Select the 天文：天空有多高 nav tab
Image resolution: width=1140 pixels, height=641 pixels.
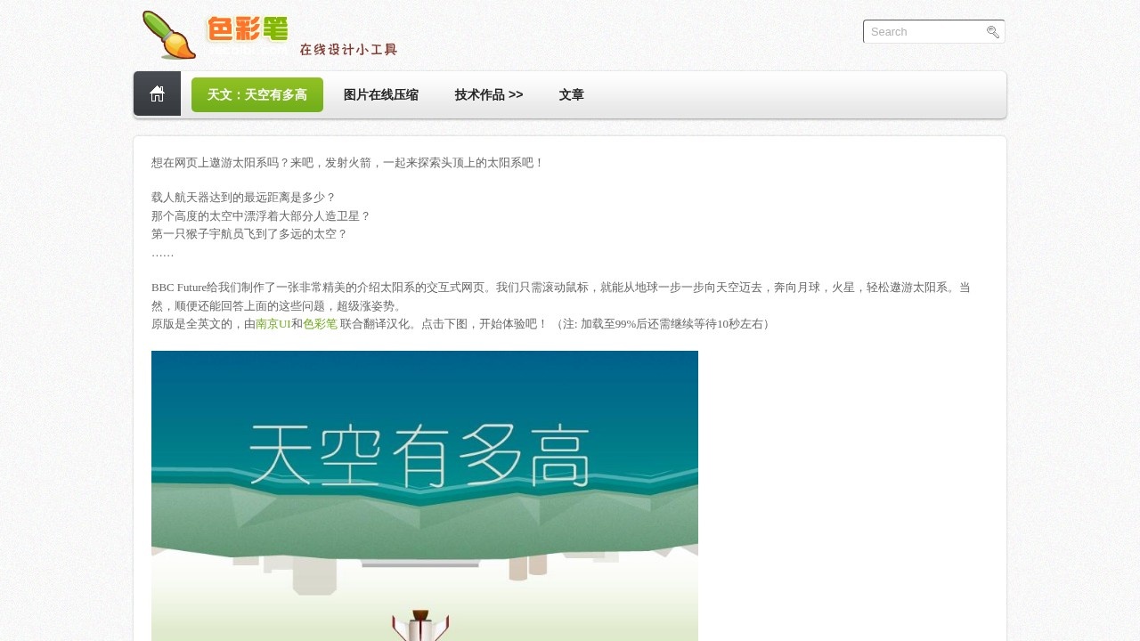click(257, 95)
